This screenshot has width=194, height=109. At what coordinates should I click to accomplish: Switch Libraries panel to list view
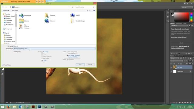coord(192,26)
